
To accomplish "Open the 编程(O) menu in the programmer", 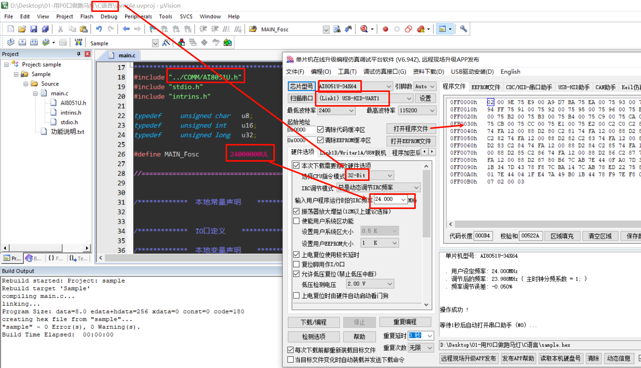I will pyautogui.click(x=321, y=72).
